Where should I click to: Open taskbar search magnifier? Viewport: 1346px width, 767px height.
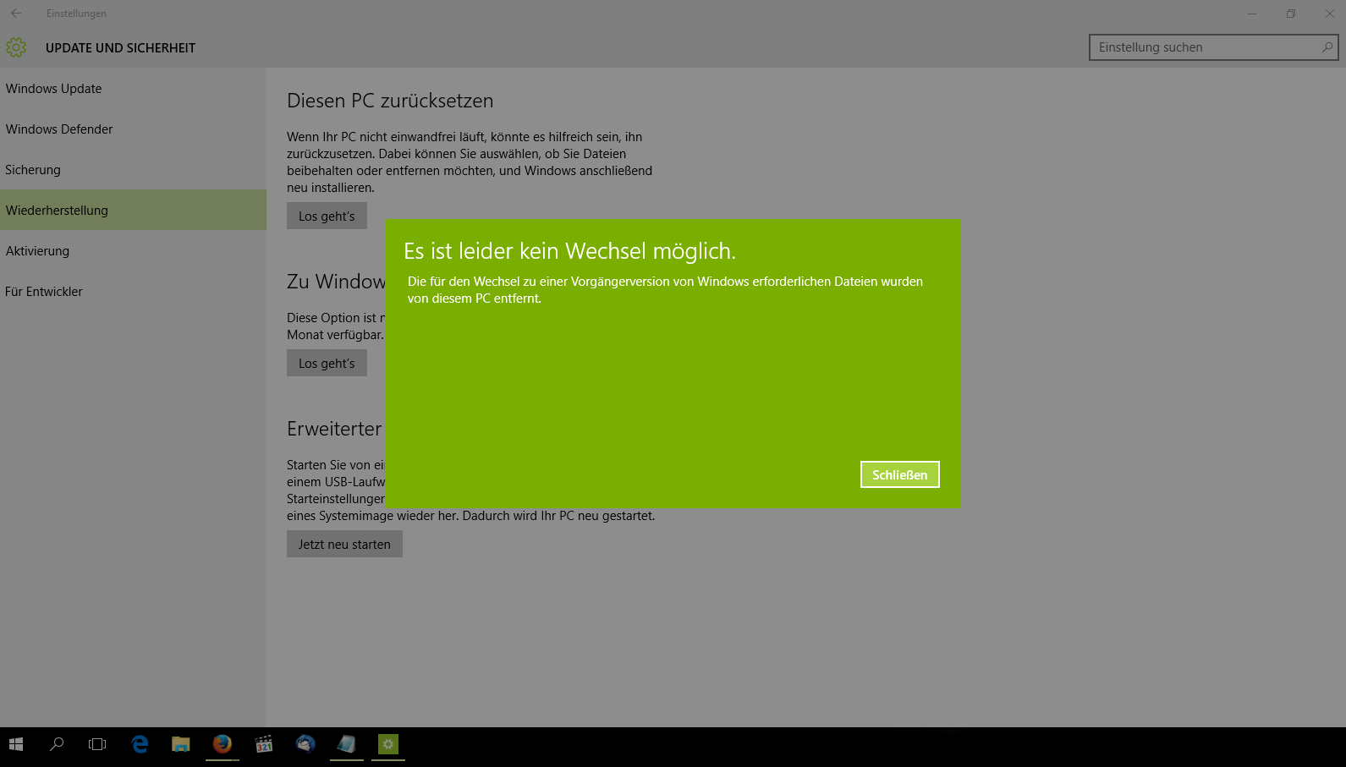click(x=57, y=744)
